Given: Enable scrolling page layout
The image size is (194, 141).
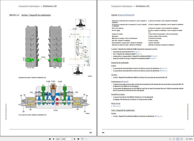Looking at the screenshot, I should (x=174, y=139).
